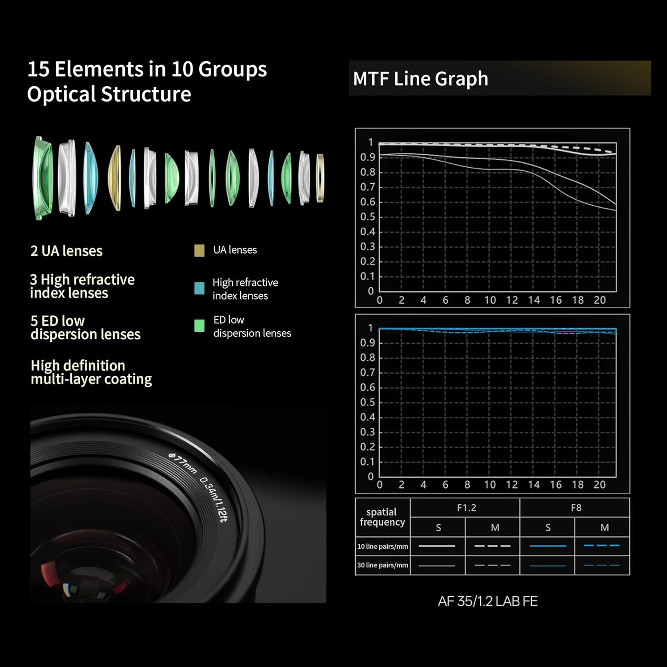Screen dimensions: 667x667
Task: Select the '30 line pairs/mm' row label
Action: (x=382, y=565)
